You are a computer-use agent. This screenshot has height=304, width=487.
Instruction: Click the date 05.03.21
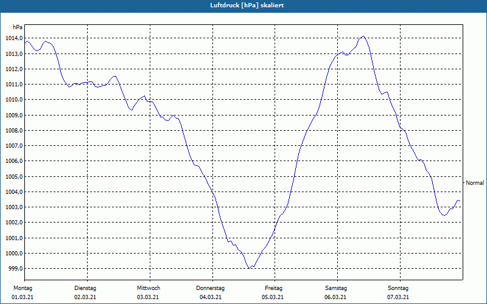coord(273,297)
